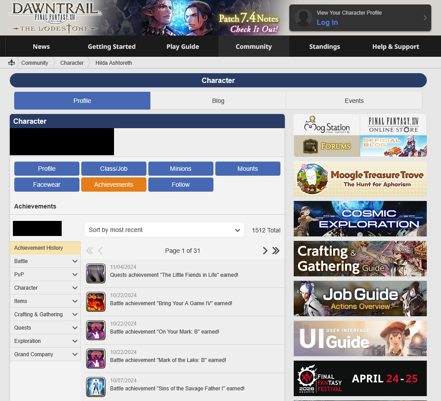The image size is (441, 401).
Task: Expand the Exploration achievement category
Action: coord(45,341)
